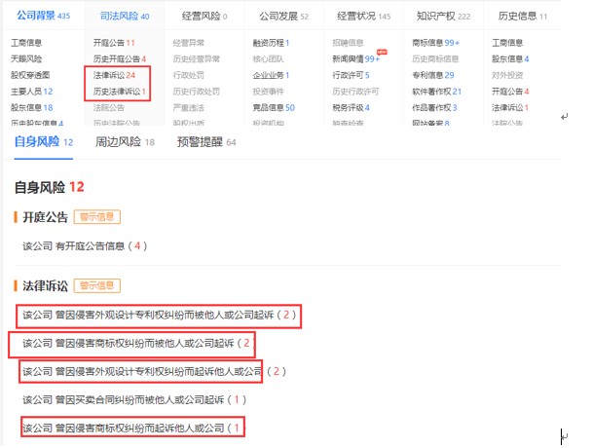Open 侵害外观设计专利权纠纷而起诉他人或公司 (2) entry
Image resolution: width=592 pixels, height=448 pixels.
(x=154, y=371)
